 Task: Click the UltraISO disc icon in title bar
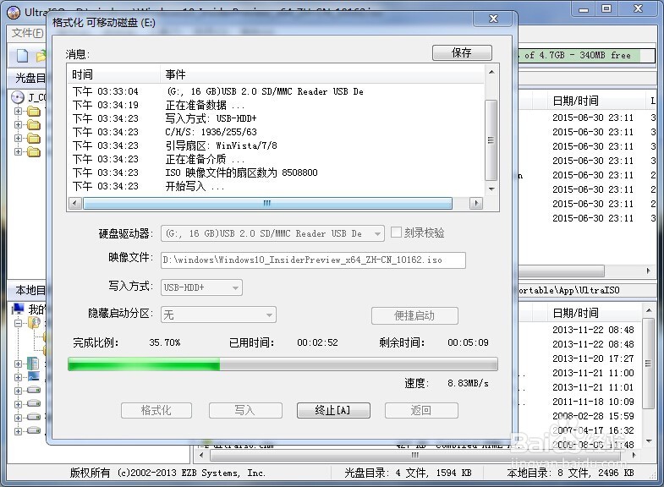tap(14, 13)
